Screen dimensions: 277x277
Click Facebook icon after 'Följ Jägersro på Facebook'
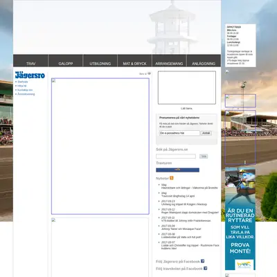202,261
